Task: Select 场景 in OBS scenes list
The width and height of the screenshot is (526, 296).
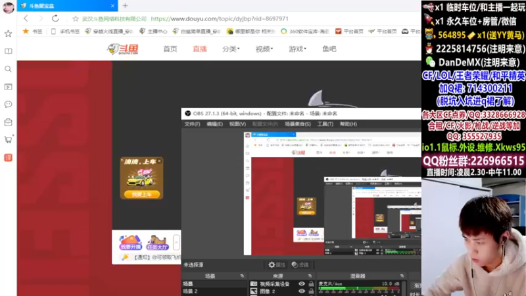Action: click(214, 284)
